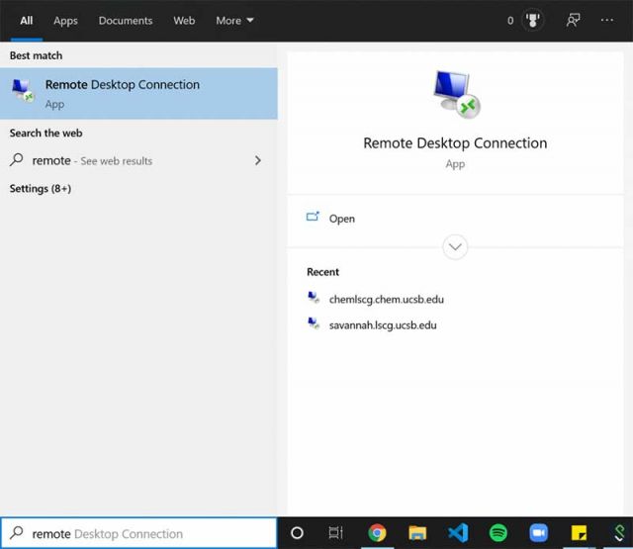Click Remote Desktop Connection title in preview pane
This screenshot has width=633, height=549.
pos(455,143)
